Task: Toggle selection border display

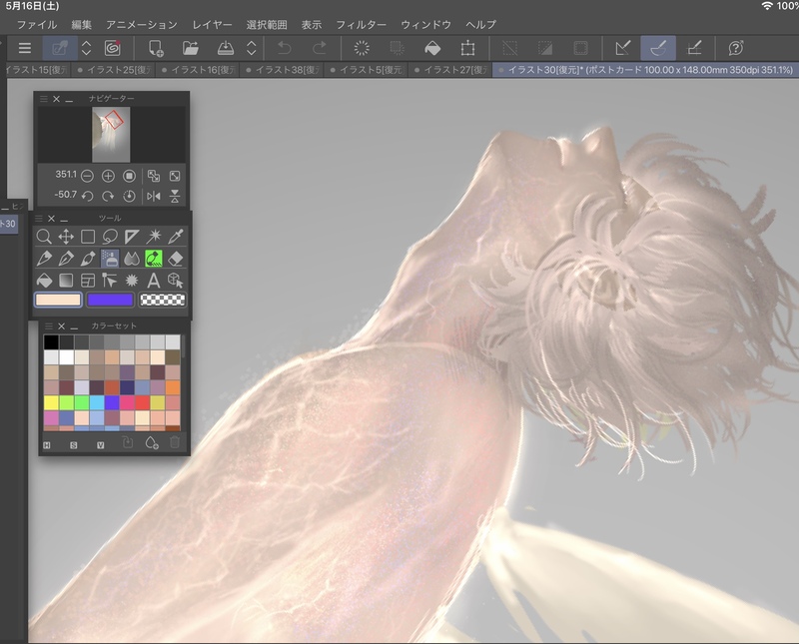Action: 580,48
